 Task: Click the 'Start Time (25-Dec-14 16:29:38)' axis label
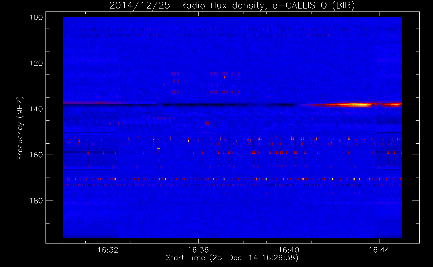point(232,258)
